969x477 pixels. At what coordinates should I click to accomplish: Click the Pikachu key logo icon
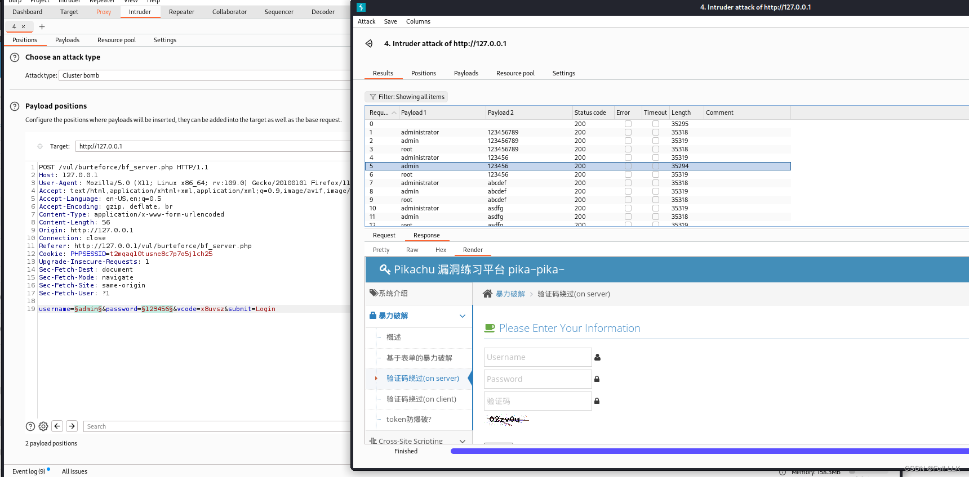pos(385,269)
